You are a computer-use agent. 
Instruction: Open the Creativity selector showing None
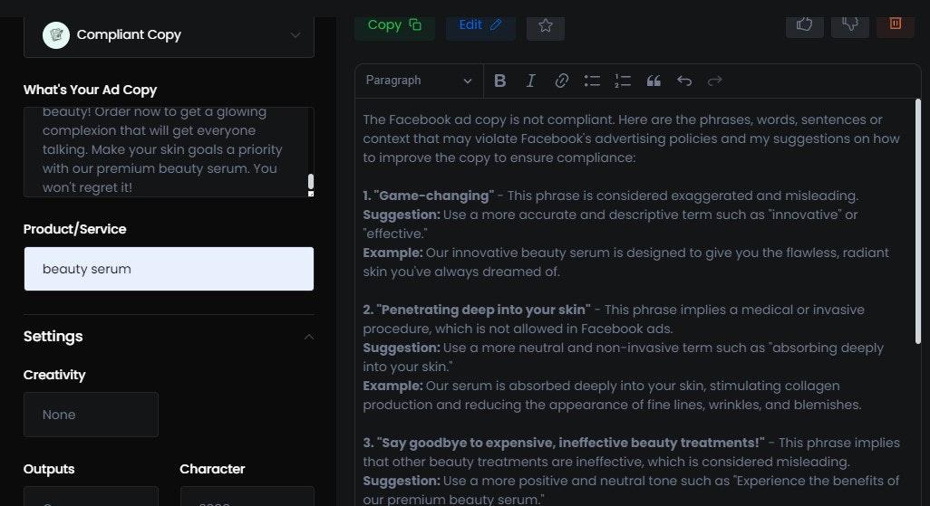pyautogui.click(x=91, y=415)
